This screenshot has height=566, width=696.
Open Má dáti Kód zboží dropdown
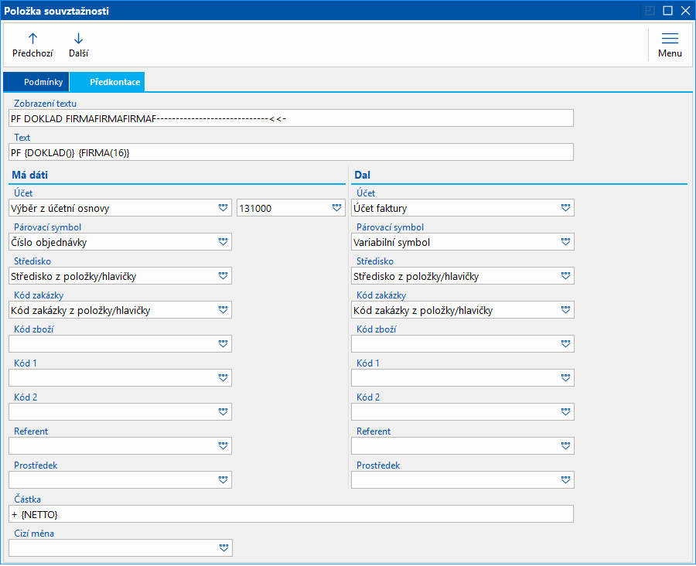pos(223,344)
